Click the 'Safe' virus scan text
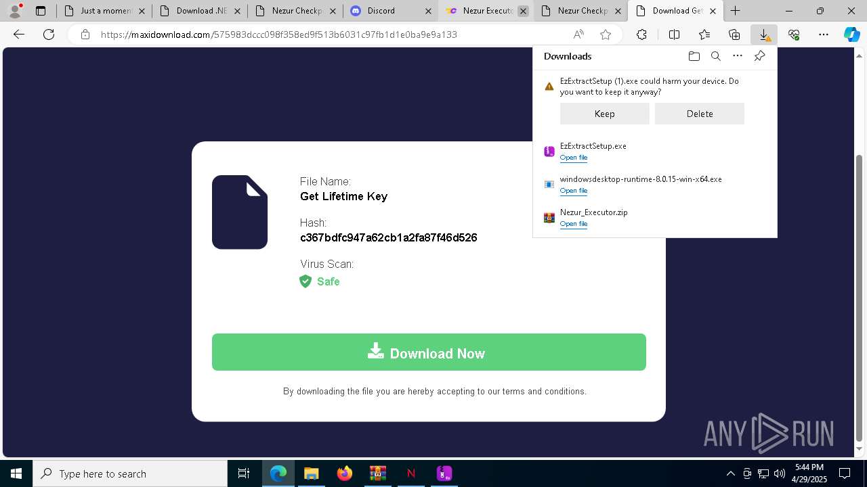Image resolution: width=867 pixels, height=487 pixels. click(x=329, y=281)
